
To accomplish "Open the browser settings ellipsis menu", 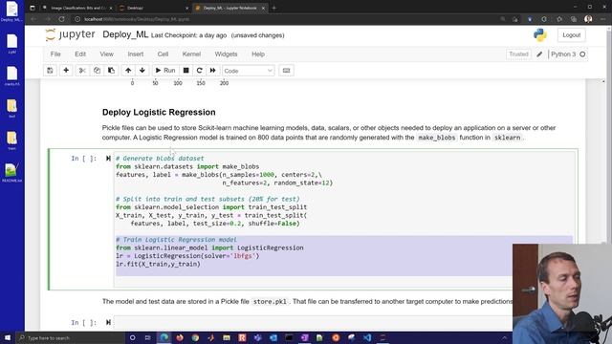I will click(x=603, y=19).
